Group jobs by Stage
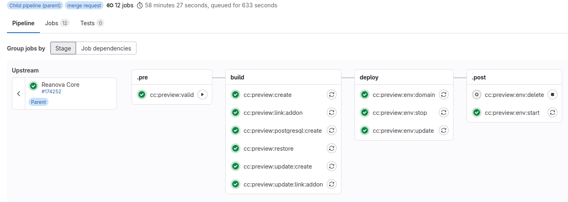 click(x=63, y=48)
